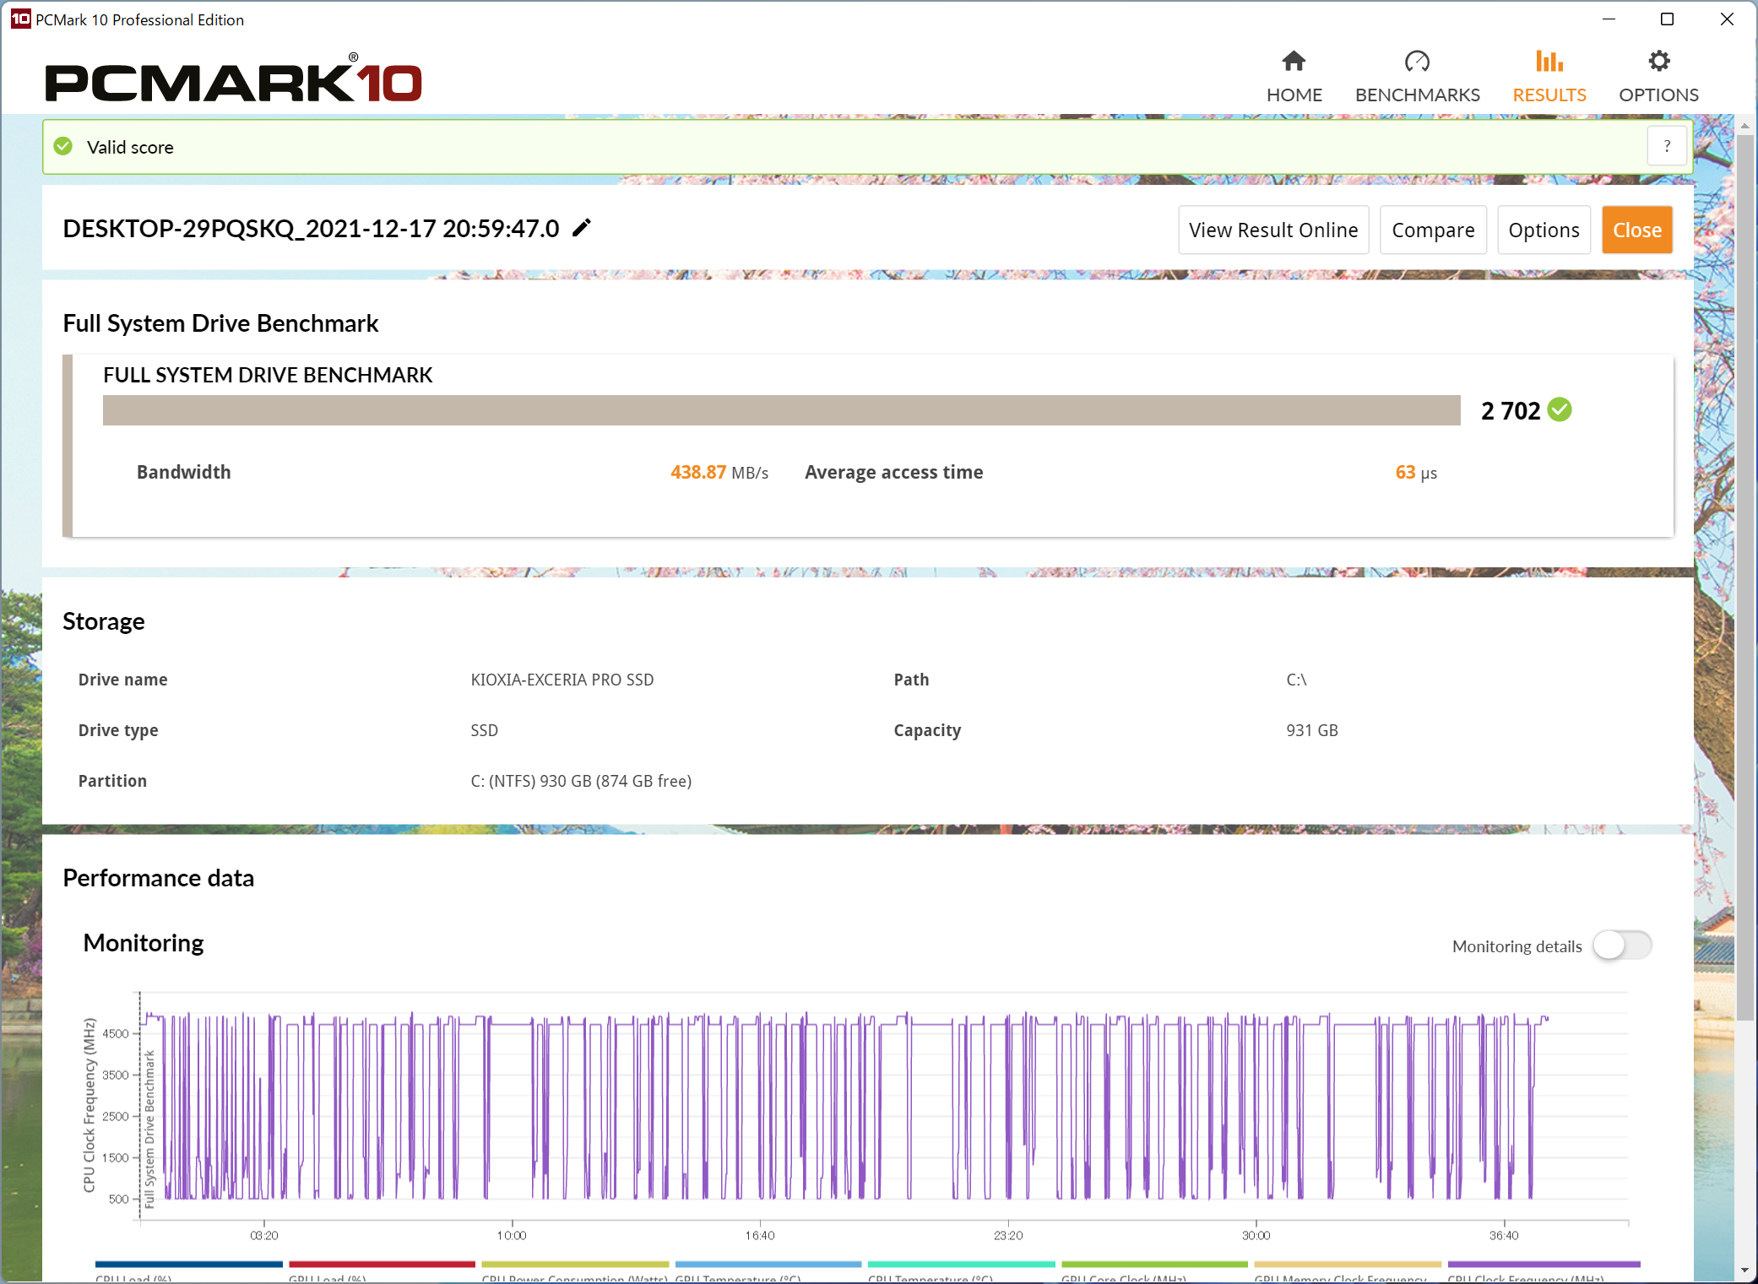Click the View Result Online button
The height and width of the screenshot is (1284, 1758).
(x=1272, y=230)
